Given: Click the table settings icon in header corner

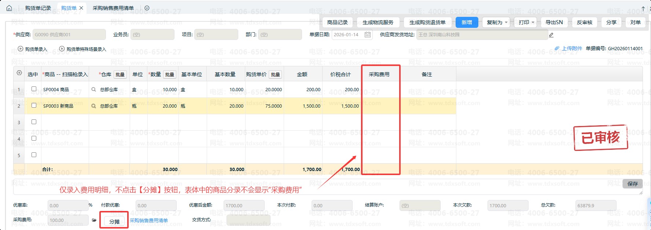Looking at the screenshot, I should [19, 73].
